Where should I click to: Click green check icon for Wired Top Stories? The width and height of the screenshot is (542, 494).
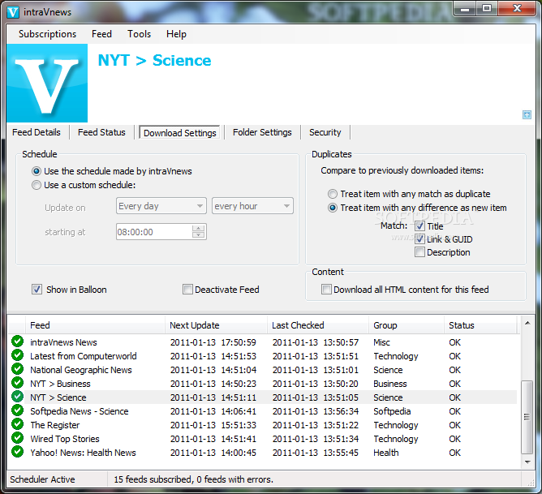(x=17, y=438)
